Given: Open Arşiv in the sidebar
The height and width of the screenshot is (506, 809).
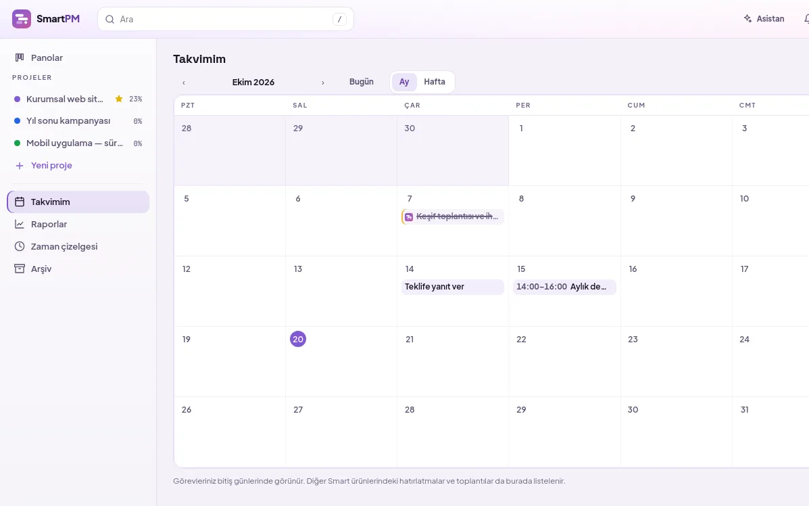Looking at the screenshot, I should 78,269.
